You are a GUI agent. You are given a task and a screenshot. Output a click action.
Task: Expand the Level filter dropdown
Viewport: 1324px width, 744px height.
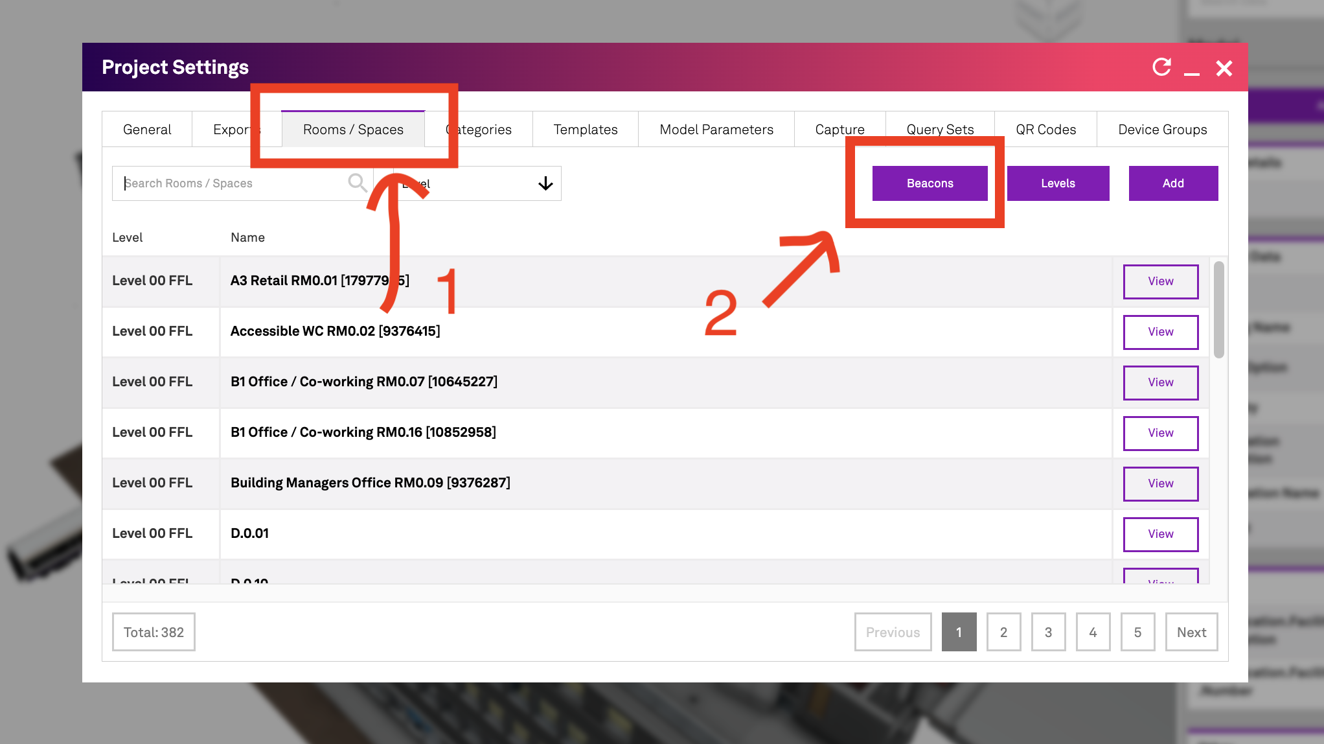(x=545, y=183)
